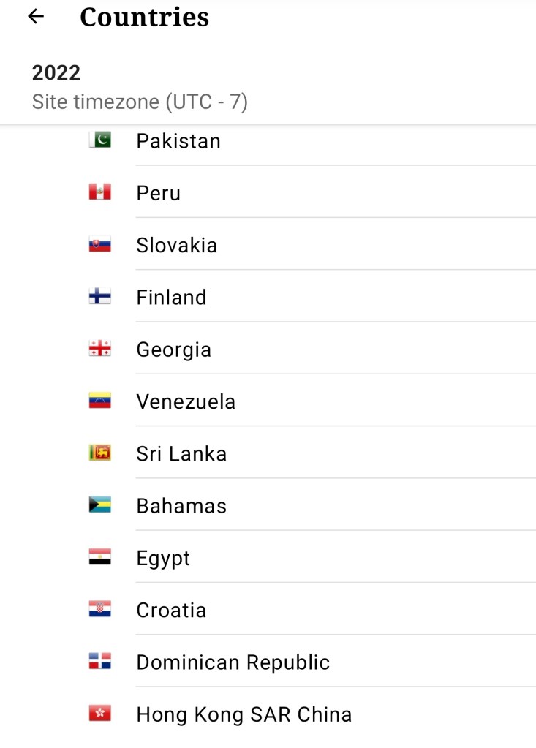Viewport: 536px width, 748px height.
Task: Tap the Countries page title
Action: click(144, 17)
